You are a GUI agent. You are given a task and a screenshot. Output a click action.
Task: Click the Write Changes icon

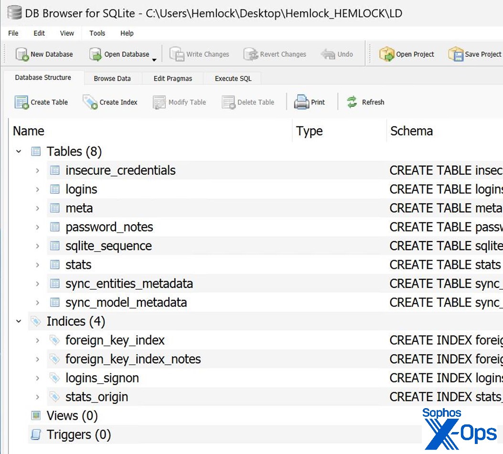(x=177, y=54)
